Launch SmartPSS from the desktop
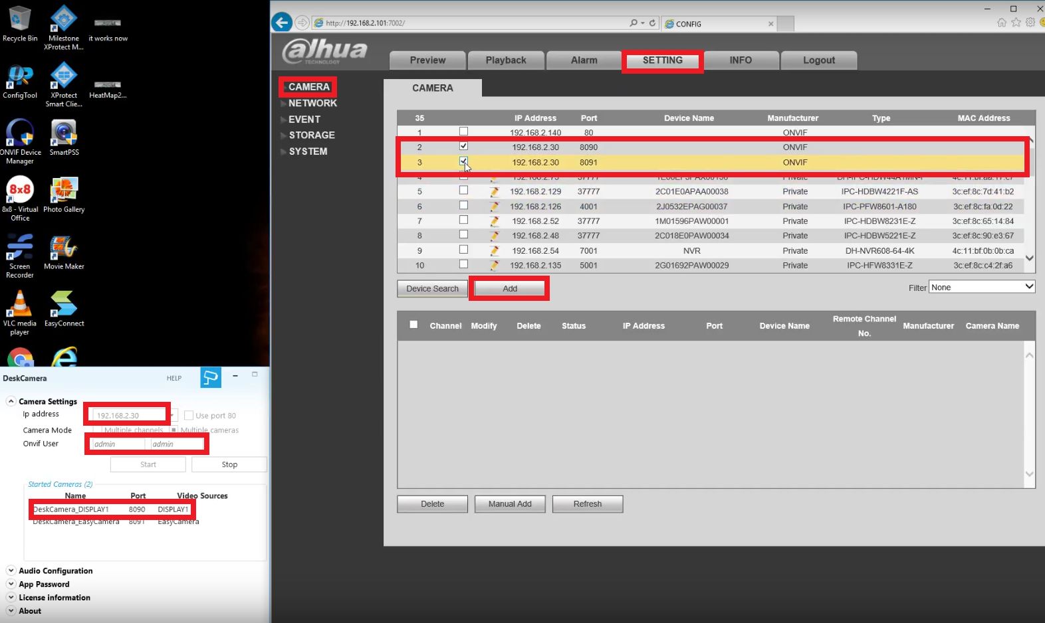The image size is (1045, 623). [64, 137]
